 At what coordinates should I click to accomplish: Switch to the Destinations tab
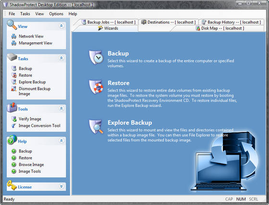(169, 22)
